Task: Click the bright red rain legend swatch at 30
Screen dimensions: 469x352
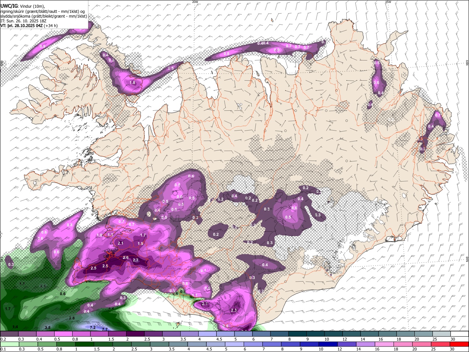Action: [459, 344]
